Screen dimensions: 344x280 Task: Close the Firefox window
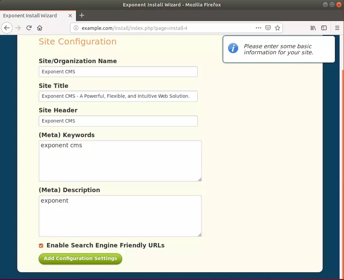[339, 5]
